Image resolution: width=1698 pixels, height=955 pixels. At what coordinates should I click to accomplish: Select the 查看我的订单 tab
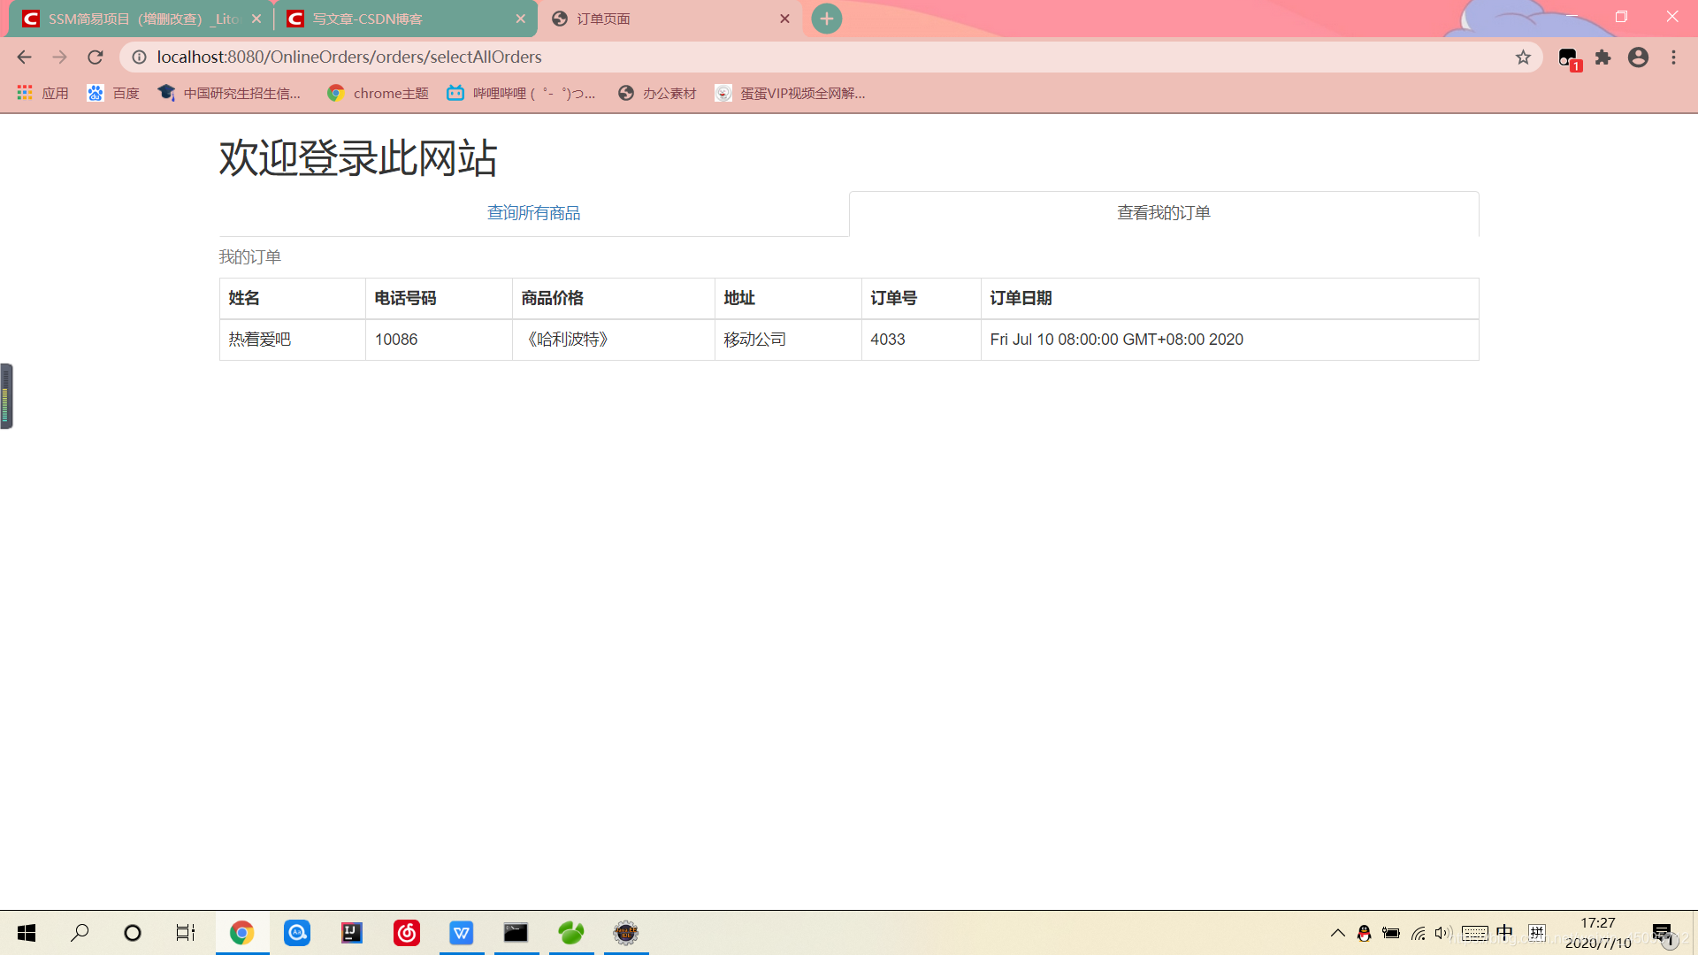pyautogui.click(x=1164, y=213)
